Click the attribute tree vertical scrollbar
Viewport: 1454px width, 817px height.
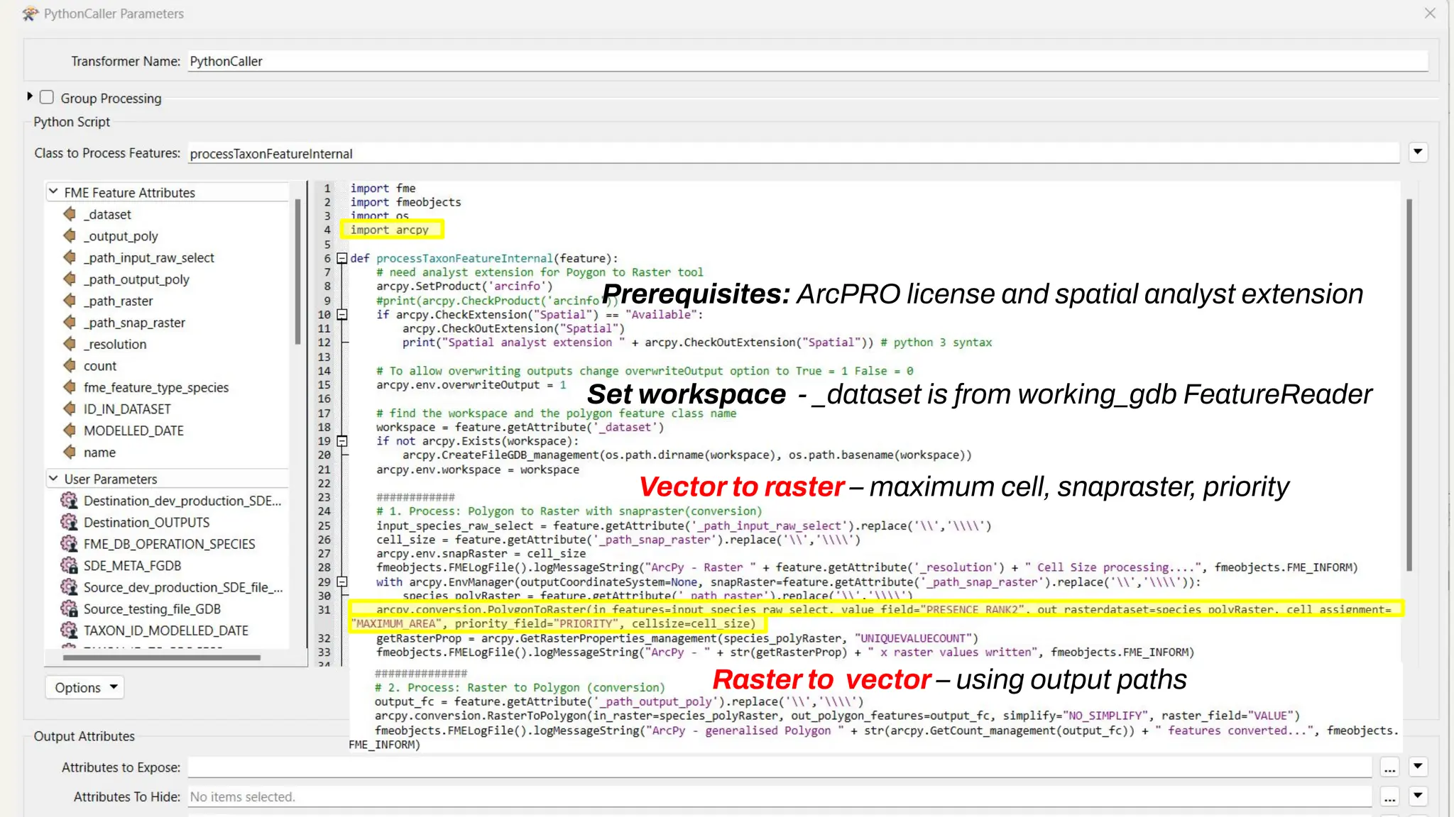pos(297,272)
